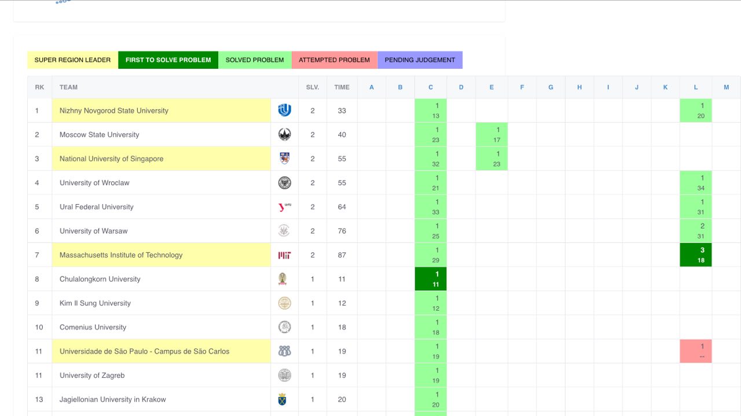Click the Moscow State University logo
This screenshot has height=416, width=741.
pos(284,135)
